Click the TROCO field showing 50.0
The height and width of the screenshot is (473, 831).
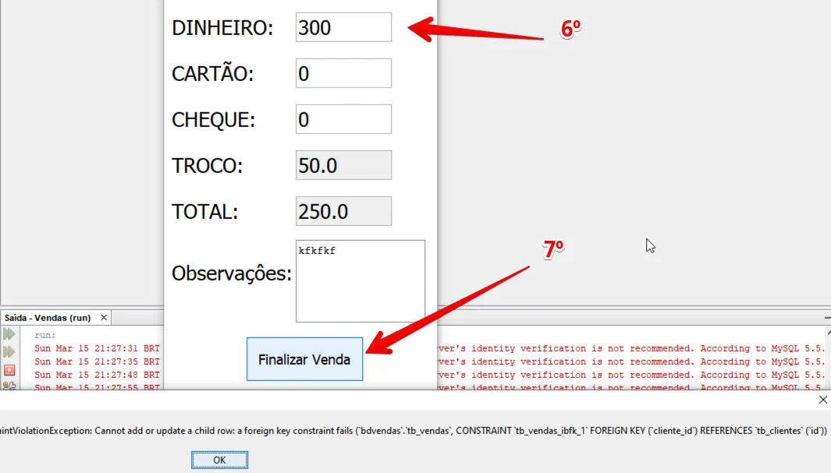(x=343, y=165)
